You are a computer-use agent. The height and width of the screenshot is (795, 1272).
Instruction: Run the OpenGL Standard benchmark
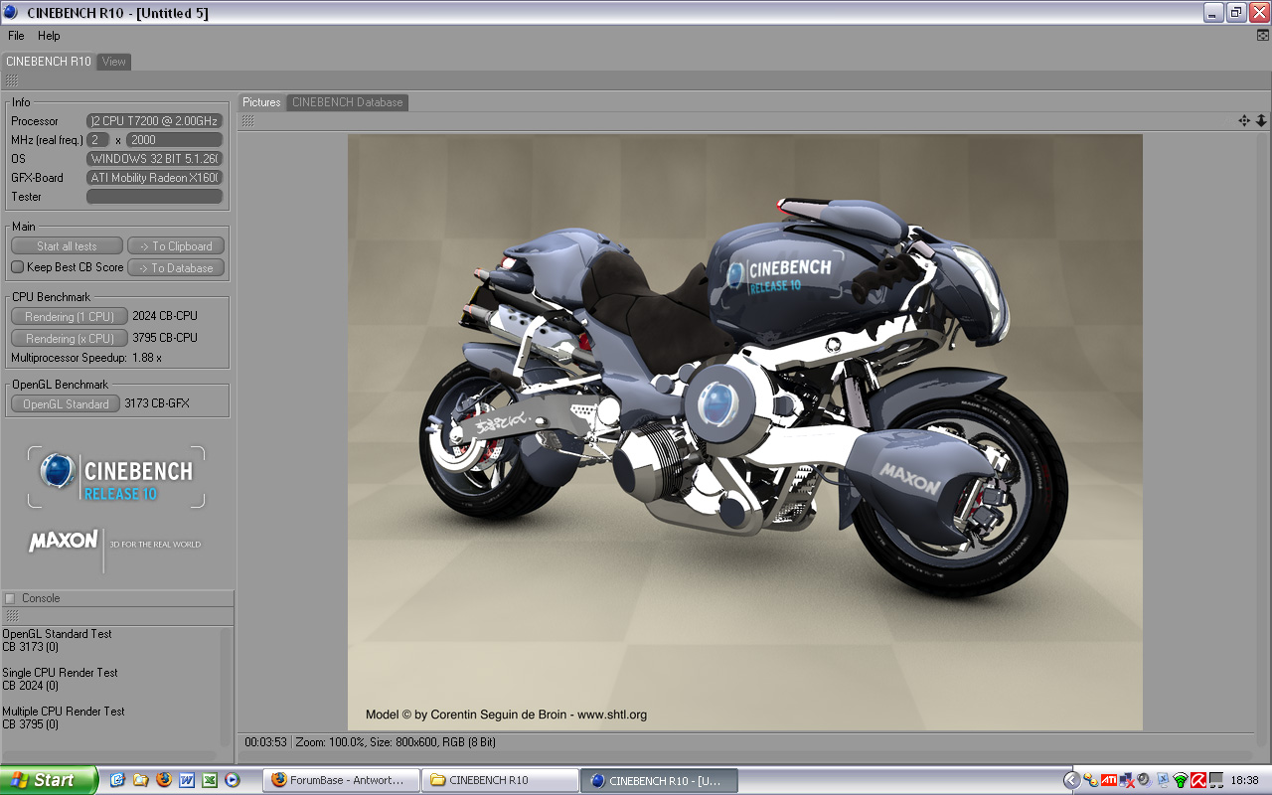pyautogui.click(x=66, y=404)
